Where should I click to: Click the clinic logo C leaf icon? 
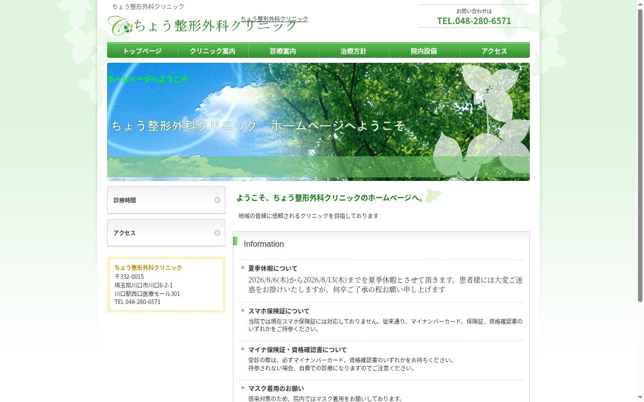click(x=120, y=26)
